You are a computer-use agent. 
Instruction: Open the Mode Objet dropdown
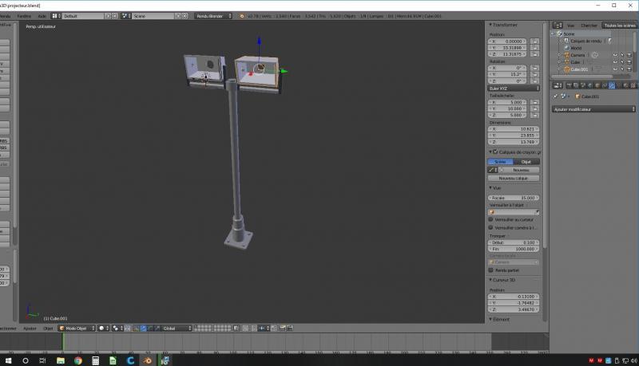pos(76,328)
